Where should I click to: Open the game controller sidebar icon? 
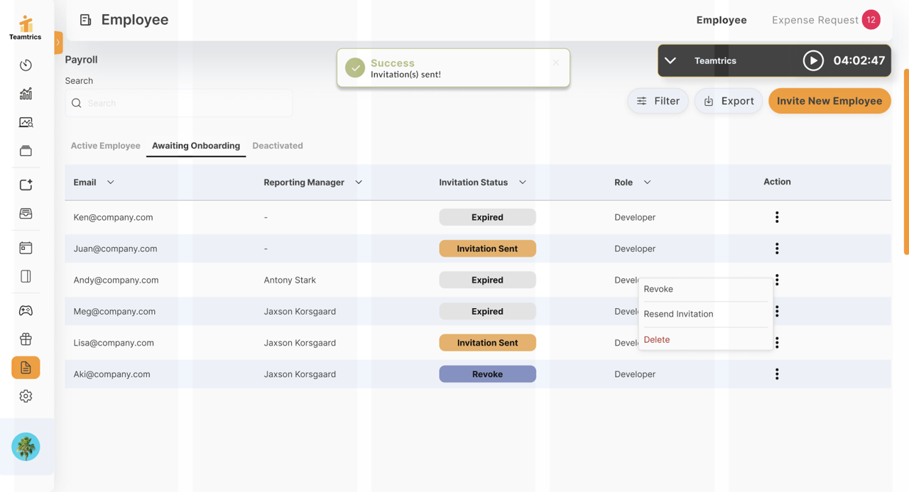pos(26,310)
